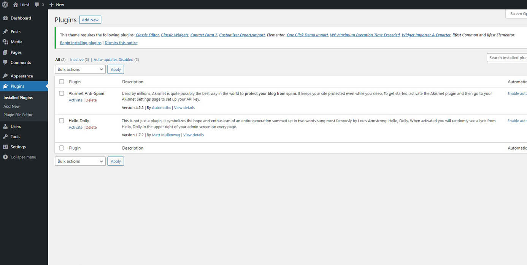527x265 pixels.
Task: Click the plus icon next to New
Action: [51, 5]
